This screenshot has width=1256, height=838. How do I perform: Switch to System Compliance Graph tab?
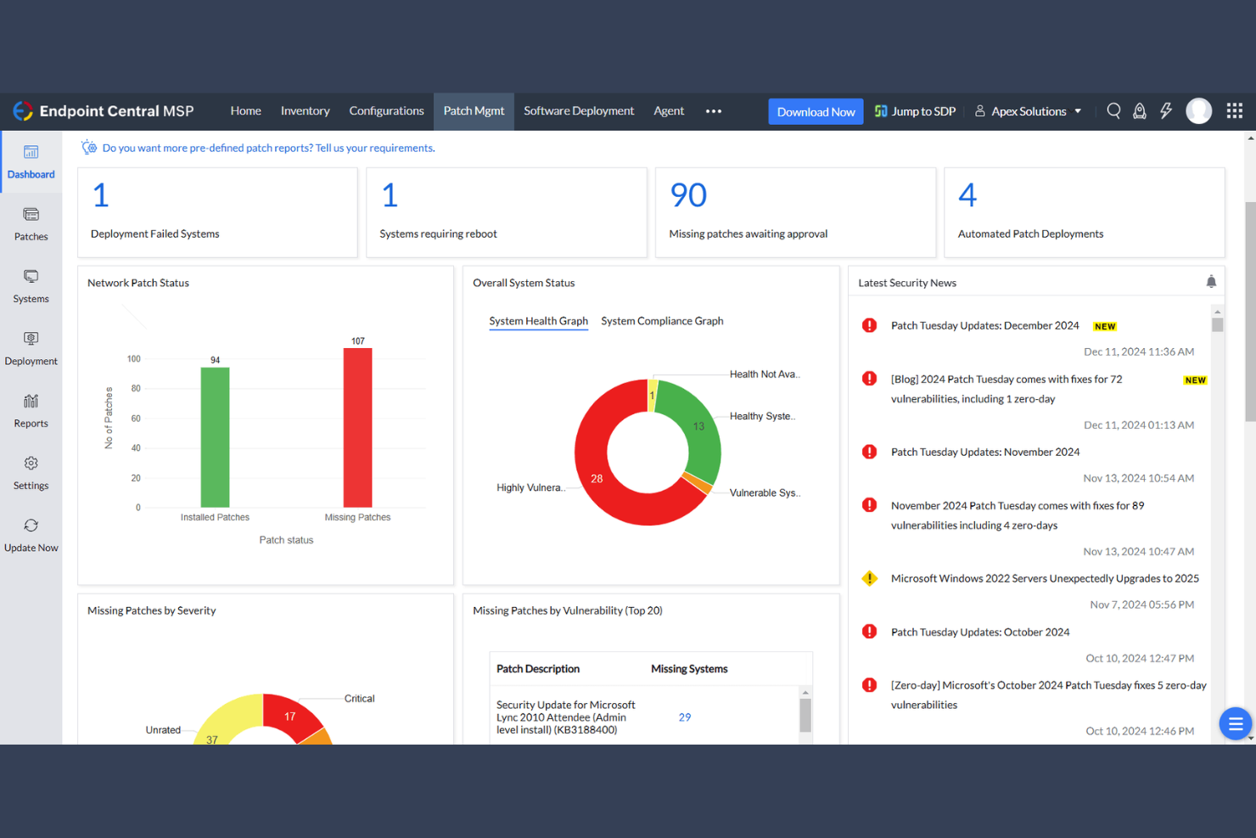(662, 321)
